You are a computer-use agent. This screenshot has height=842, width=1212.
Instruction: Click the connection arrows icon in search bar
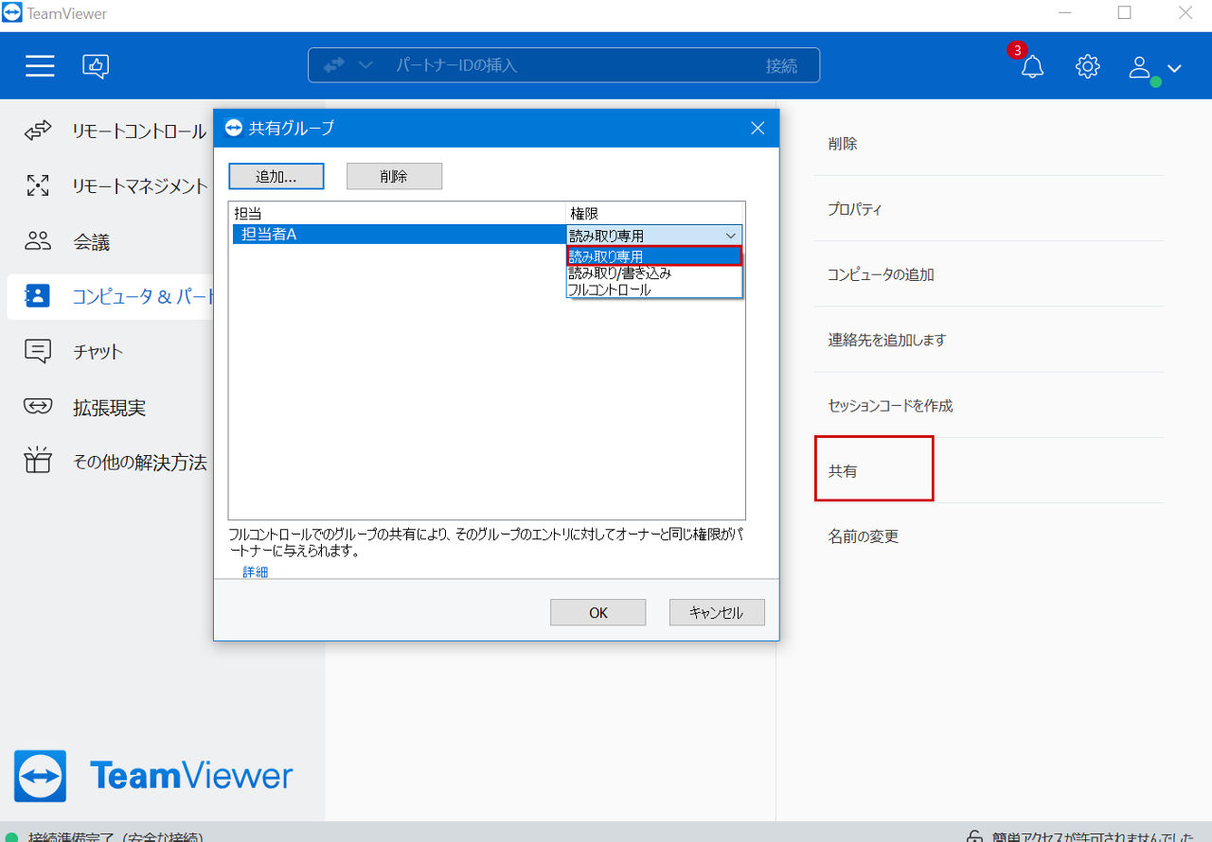[x=335, y=65]
